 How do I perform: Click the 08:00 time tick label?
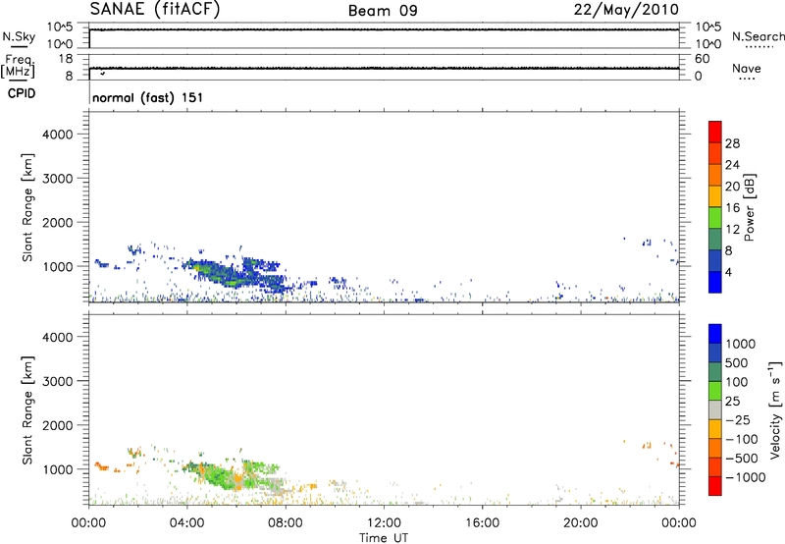pyautogui.click(x=286, y=523)
